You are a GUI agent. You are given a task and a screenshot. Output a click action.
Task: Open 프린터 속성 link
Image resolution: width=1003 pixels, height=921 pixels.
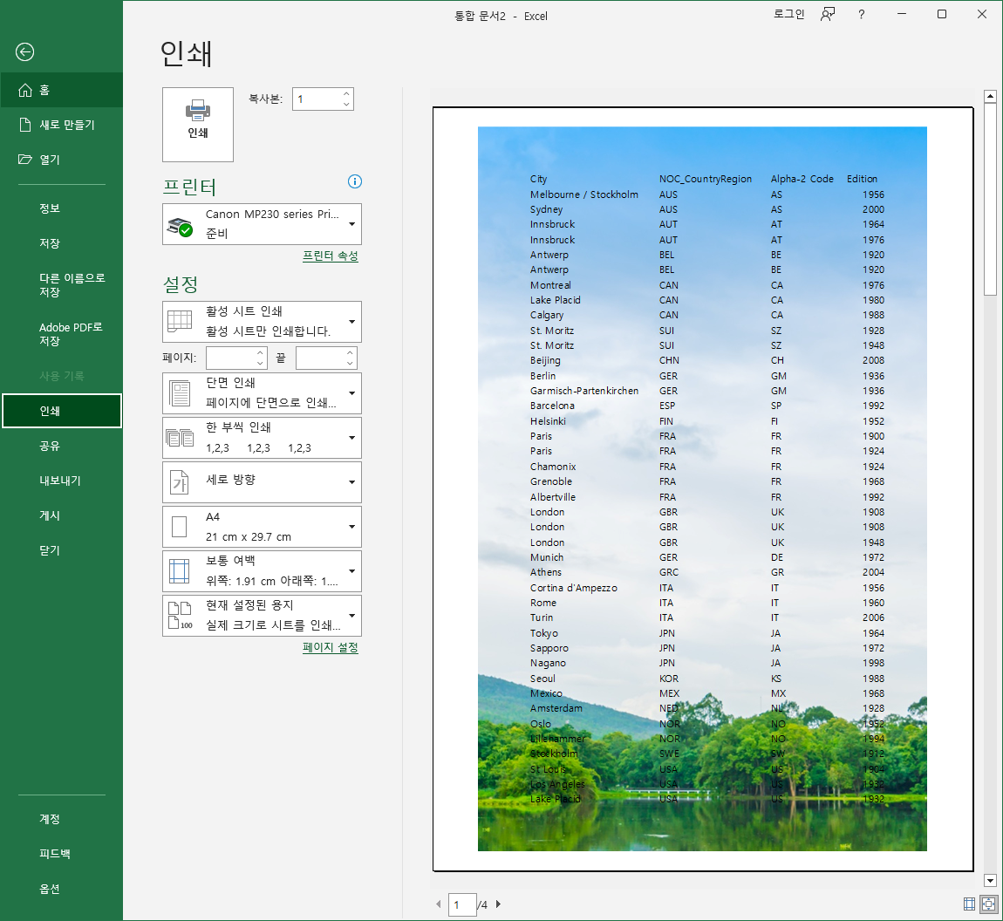coord(330,256)
